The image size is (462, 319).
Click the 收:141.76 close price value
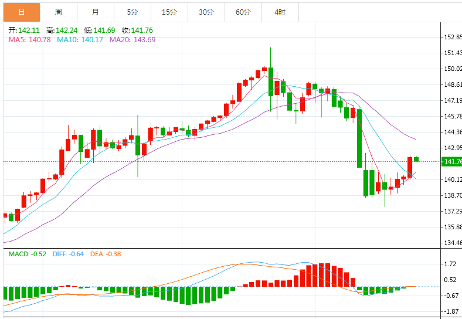pyautogui.click(x=137, y=30)
